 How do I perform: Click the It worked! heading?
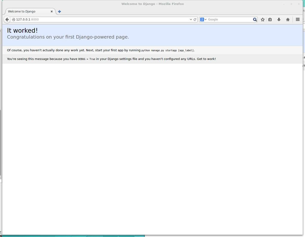tap(22, 30)
